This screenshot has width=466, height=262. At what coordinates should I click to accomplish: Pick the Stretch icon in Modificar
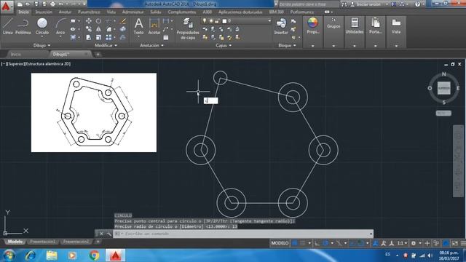coord(89,37)
